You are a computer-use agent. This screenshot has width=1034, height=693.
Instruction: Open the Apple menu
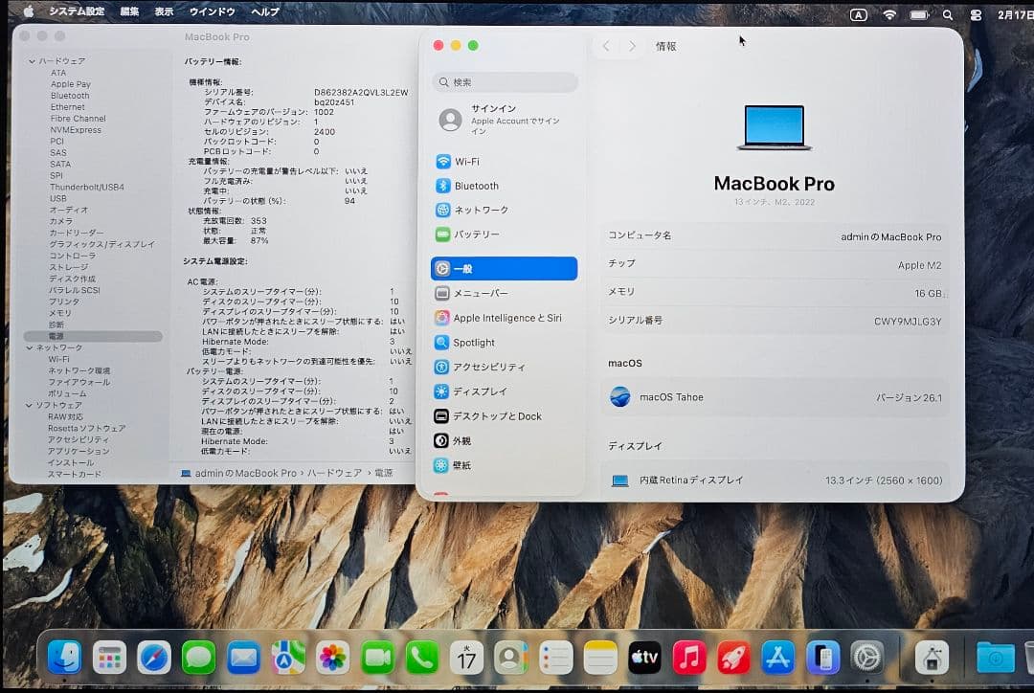coord(29,11)
